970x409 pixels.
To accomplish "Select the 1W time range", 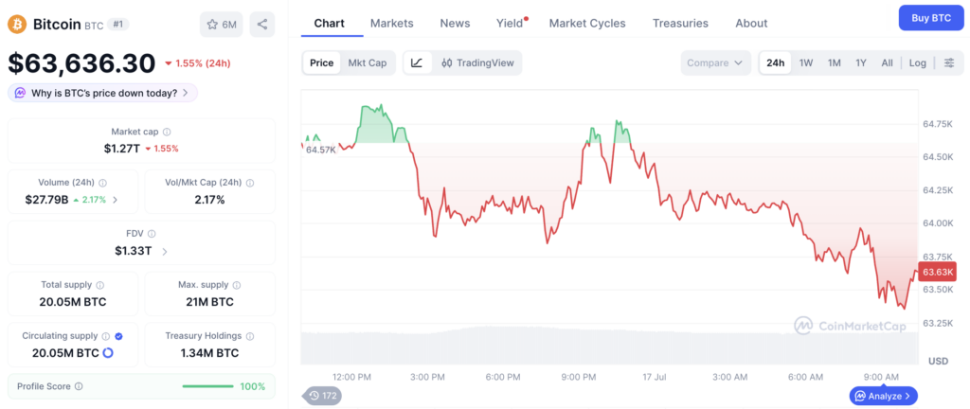I will [806, 63].
